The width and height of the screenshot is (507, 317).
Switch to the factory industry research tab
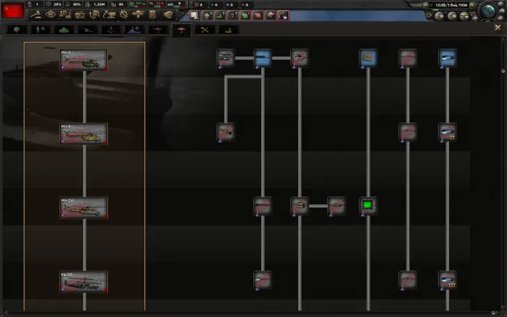(x=228, y=30)
